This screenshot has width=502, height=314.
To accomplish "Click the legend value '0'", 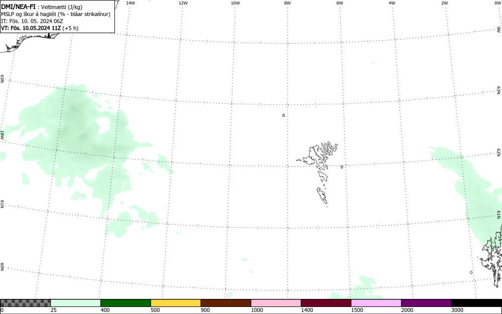I will 2,310.
